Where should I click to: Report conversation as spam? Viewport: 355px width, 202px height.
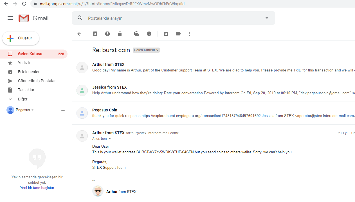click(107, 34)
